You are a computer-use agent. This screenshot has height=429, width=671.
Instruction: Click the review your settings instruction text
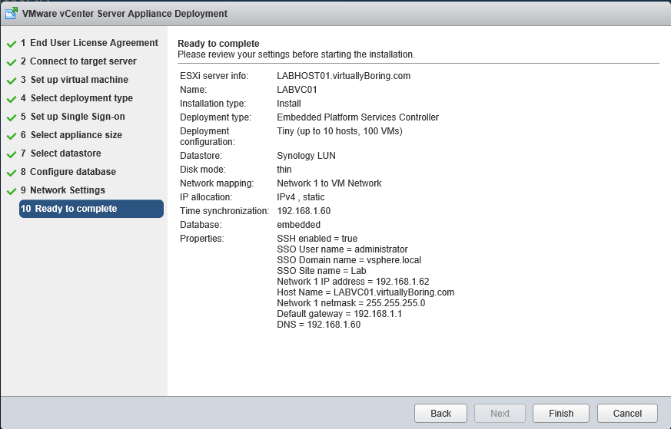[296, 54]
